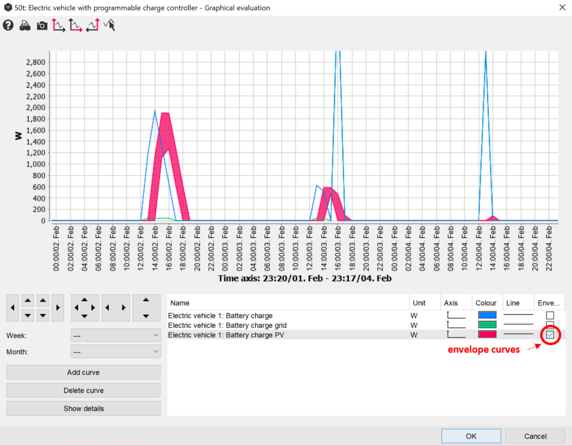This screenshot has height=446, width=572.
Task: Open the Week dropdown
Action: (116, 335)
